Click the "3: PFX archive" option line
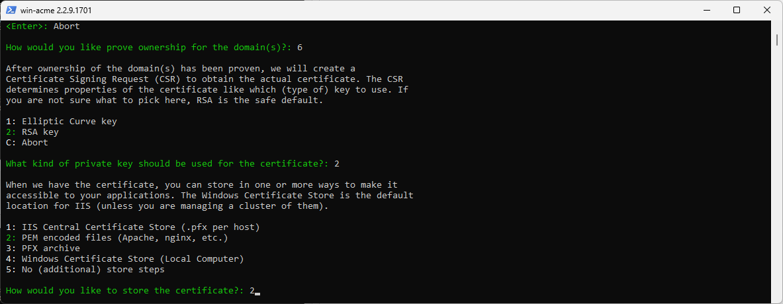The width and height of the screenshot is (783, 304). click(x=43, y=248)
